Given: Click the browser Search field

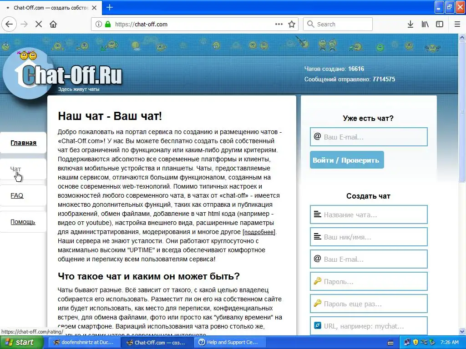Looking at the screenshot, I should click(x=338, y=25).
